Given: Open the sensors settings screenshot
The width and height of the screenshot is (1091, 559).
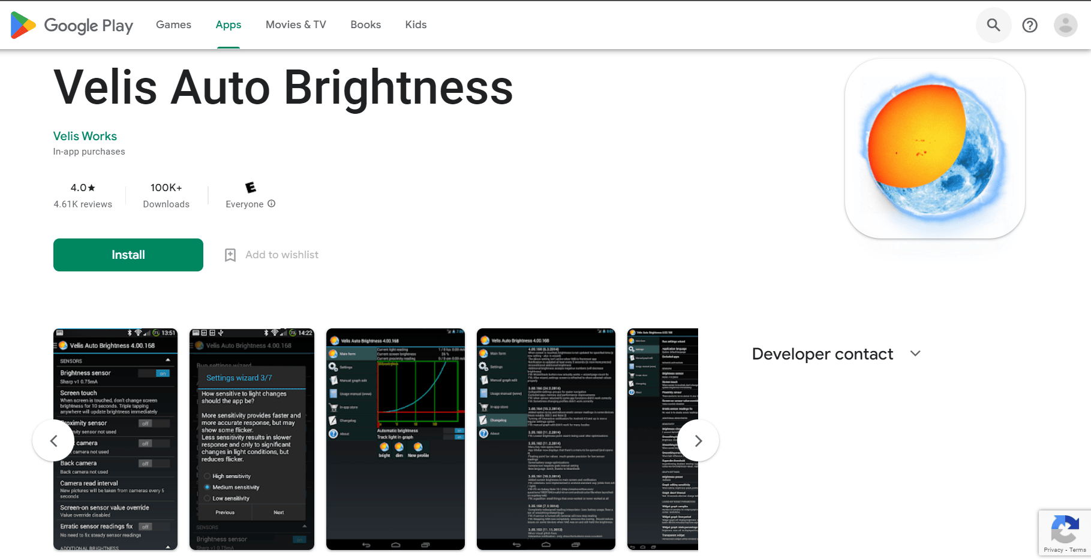Looking at the screenshot, I should (x=115, y=439).
